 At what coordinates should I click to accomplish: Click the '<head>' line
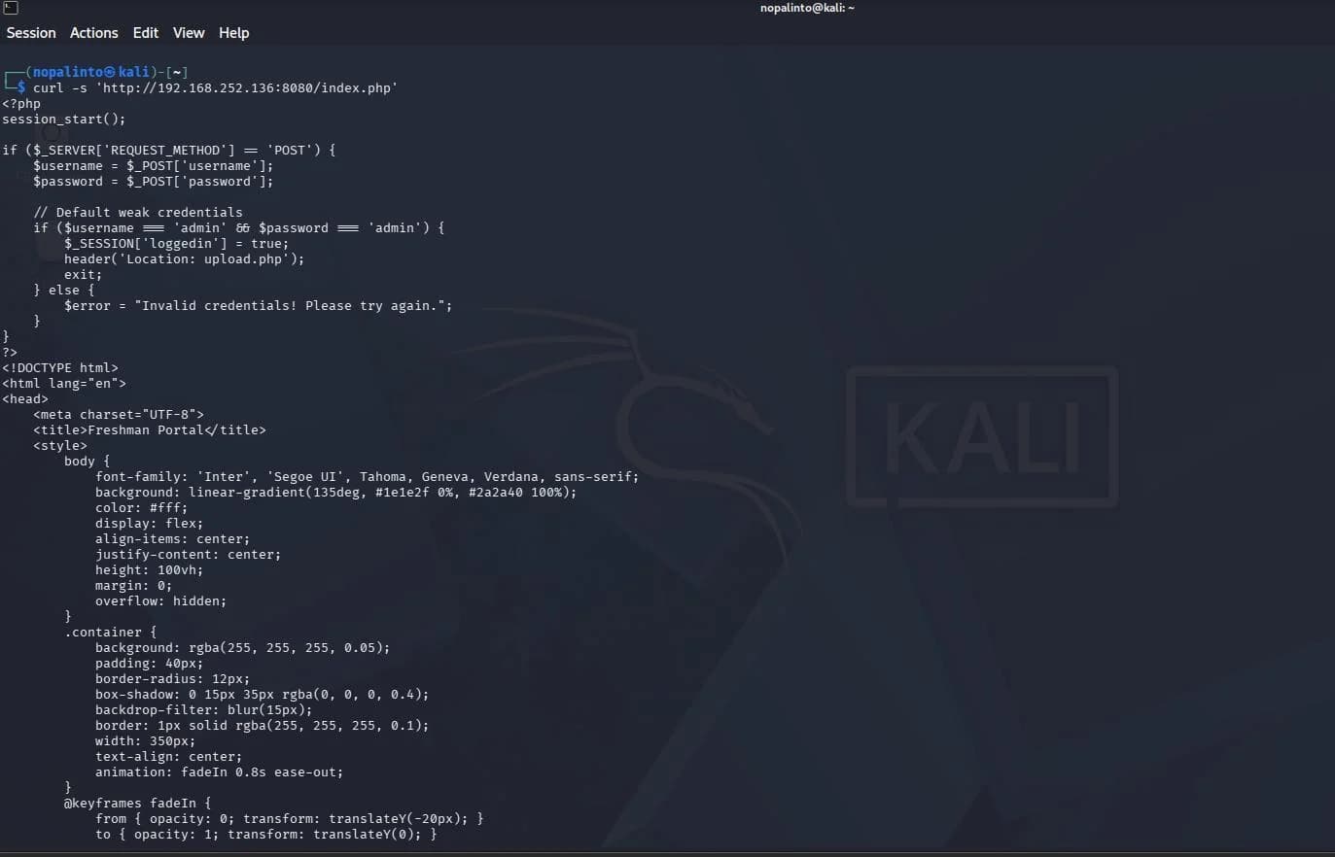25,398
